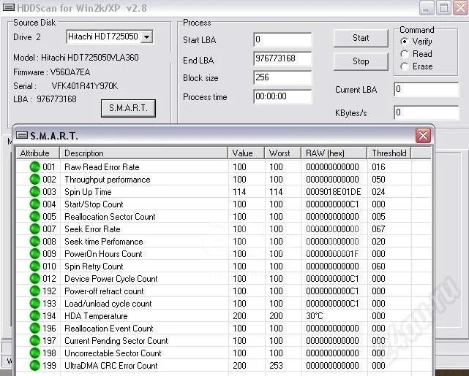Click green icon for Load/unload cycle count
Viewport: 469px width, 376px height.
click(35, 304)
